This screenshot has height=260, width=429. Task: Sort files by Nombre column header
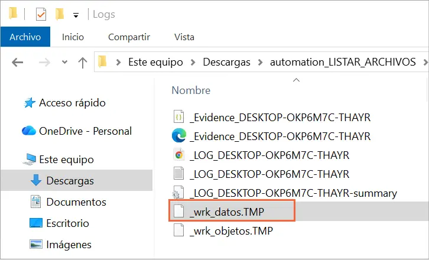(190, 90)
